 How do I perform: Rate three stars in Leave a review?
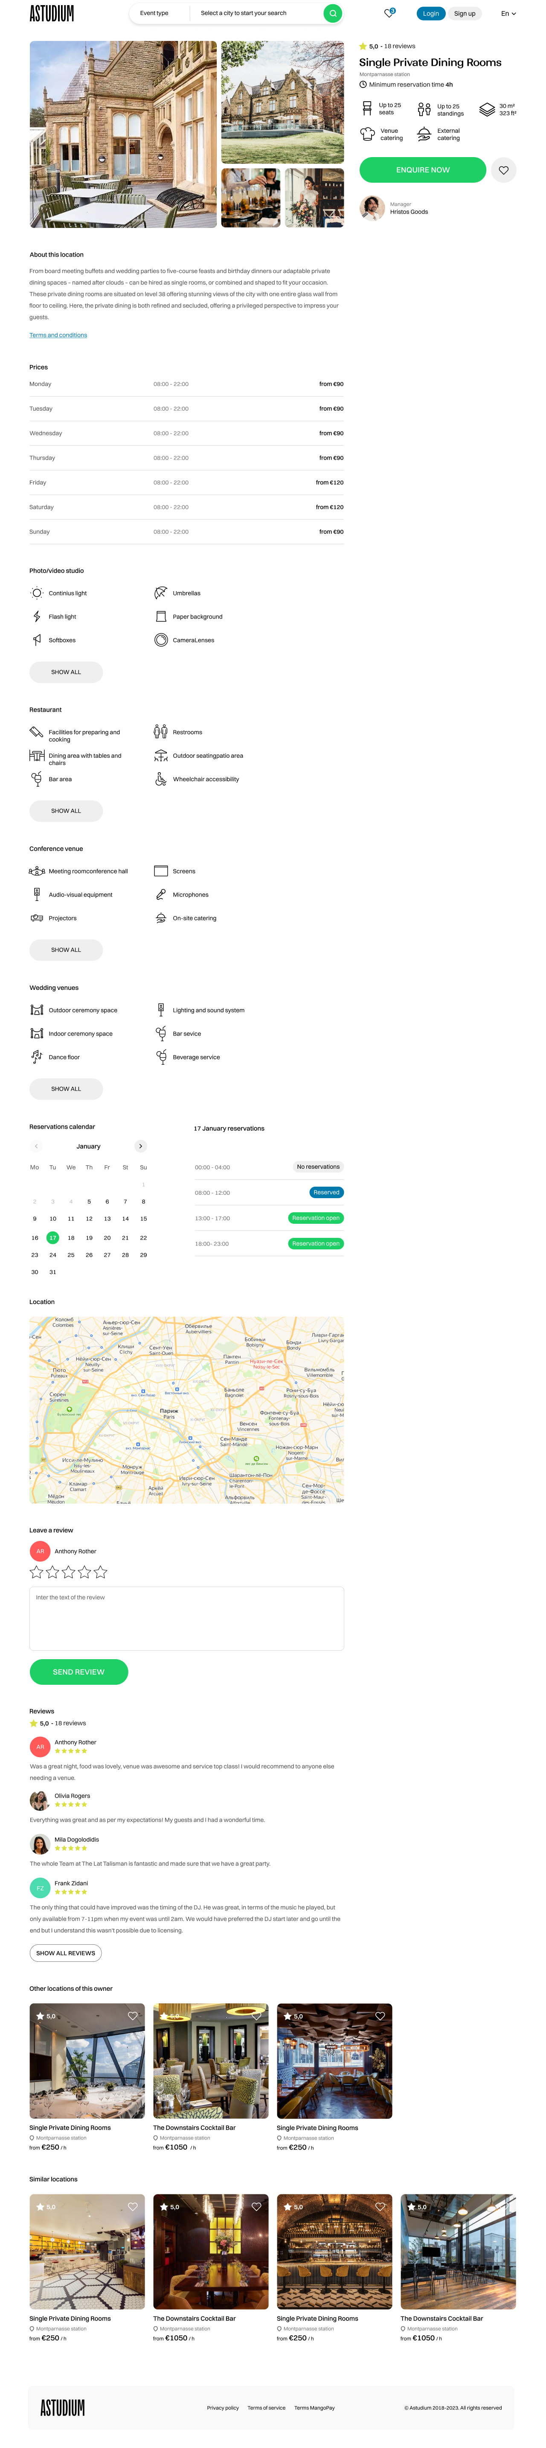(x=68, y=1572)
